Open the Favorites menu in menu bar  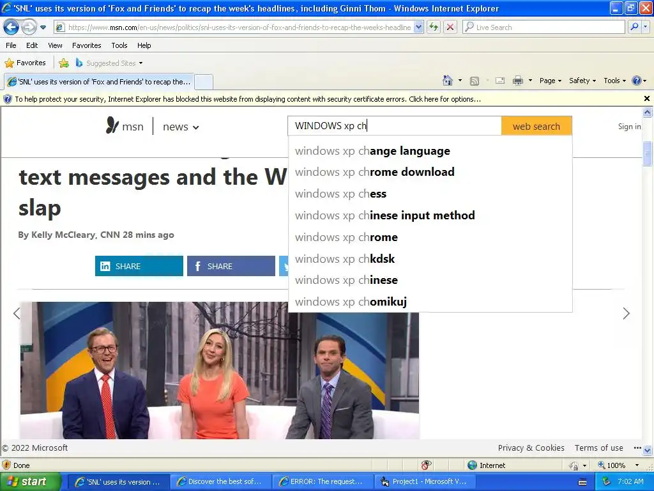pyautogui.click(x=87, y=45)
